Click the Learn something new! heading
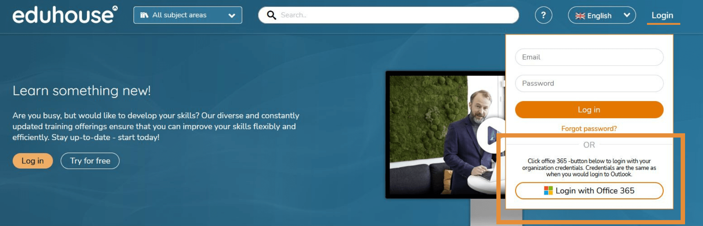This screenshot has height=226, width=703. pyautogui.click(x=82, y=90)
